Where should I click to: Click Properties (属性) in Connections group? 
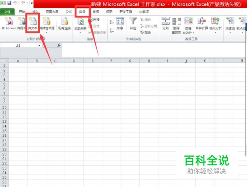pos(95,26)
